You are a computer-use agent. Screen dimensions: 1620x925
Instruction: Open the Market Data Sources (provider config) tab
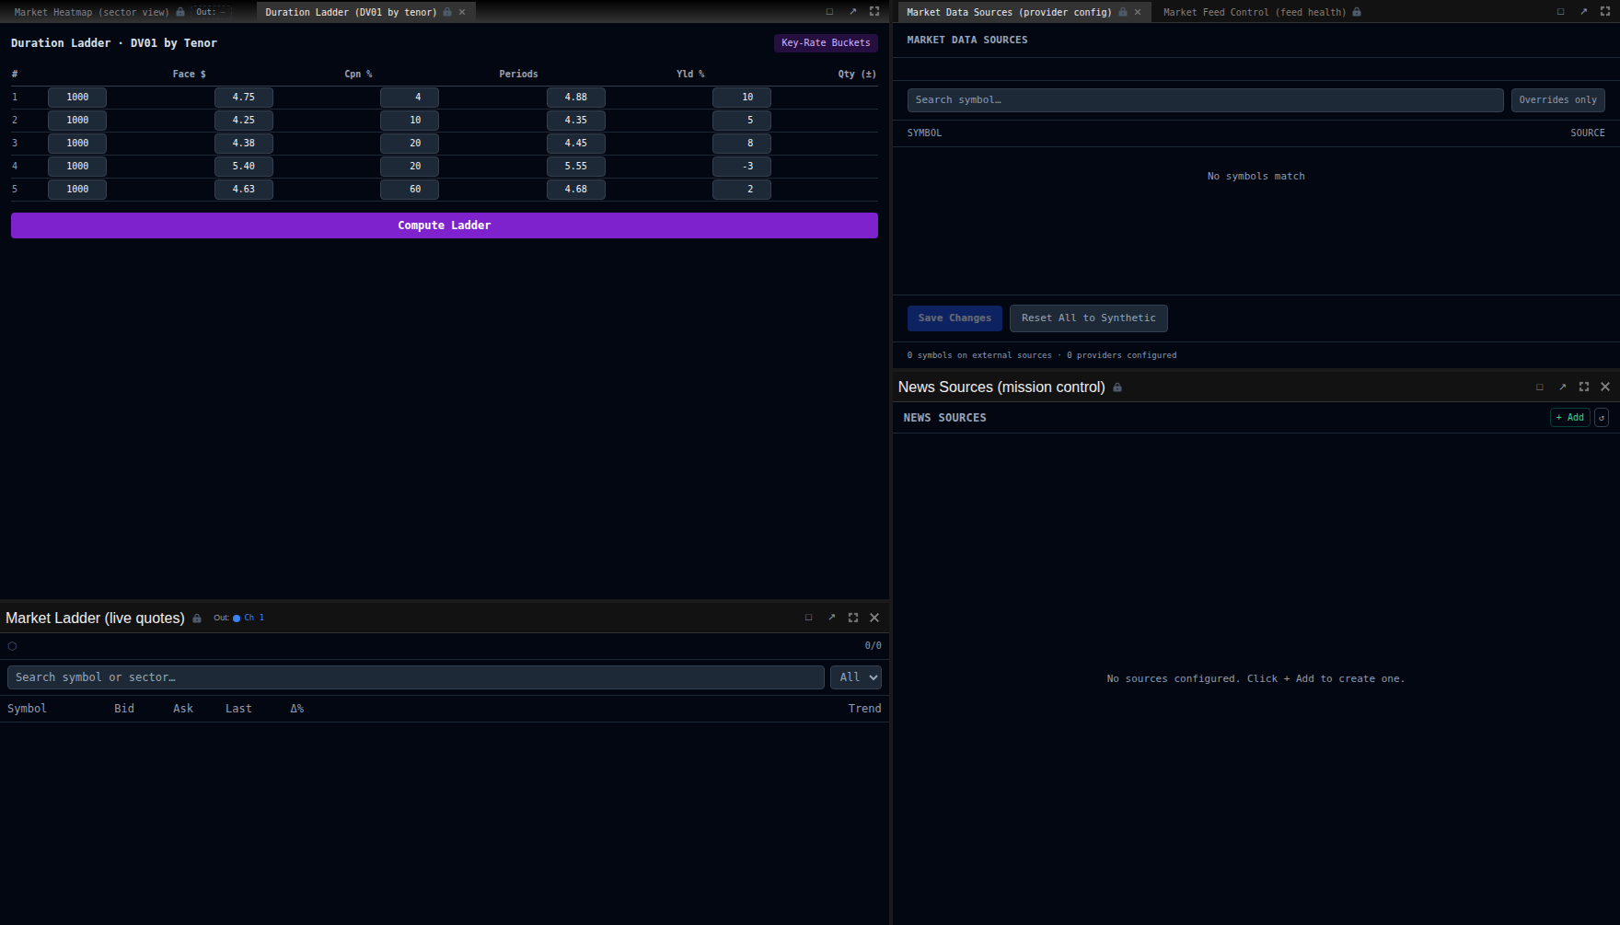point(1009,12)
